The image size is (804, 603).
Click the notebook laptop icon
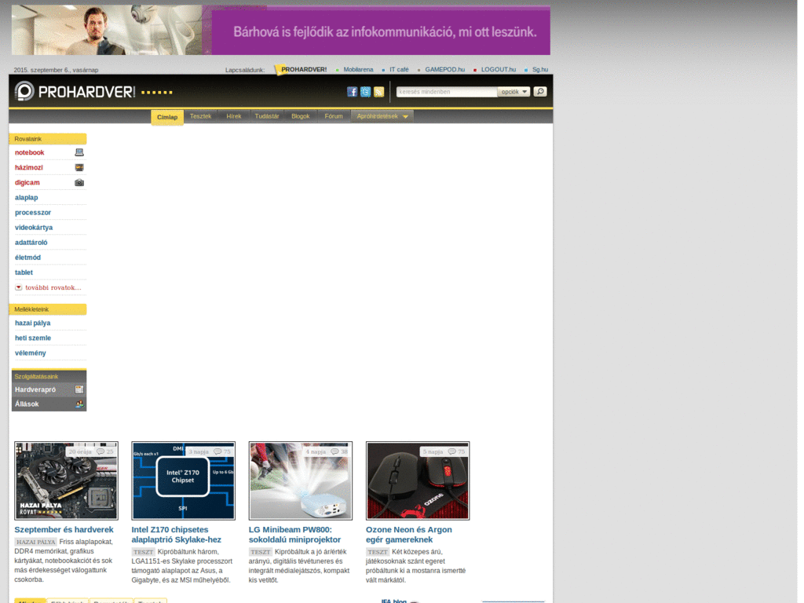(79, 152)
